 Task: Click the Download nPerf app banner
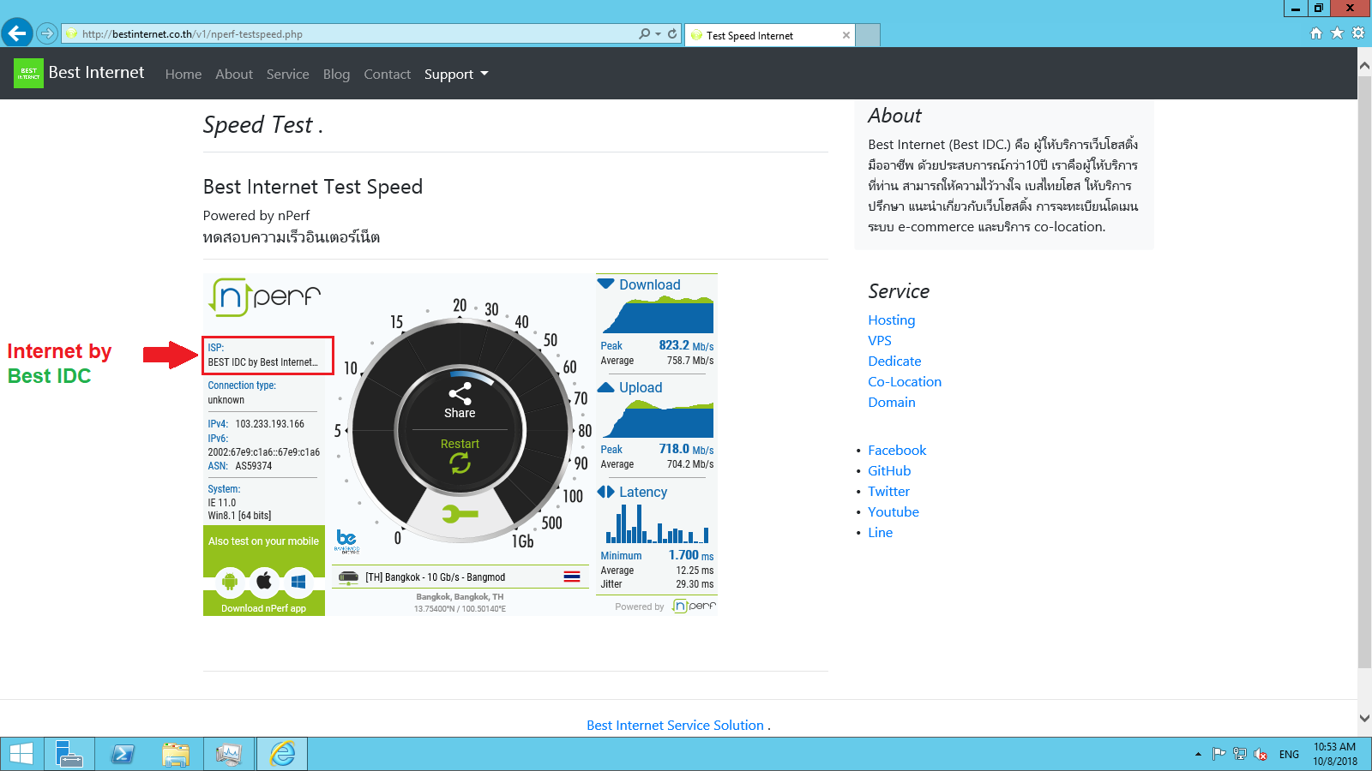(x=264, y=608)
